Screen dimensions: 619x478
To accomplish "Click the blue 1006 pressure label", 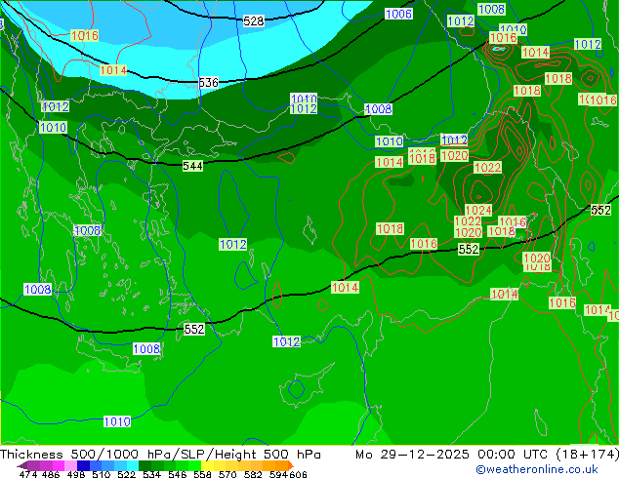I will [398, 15].
